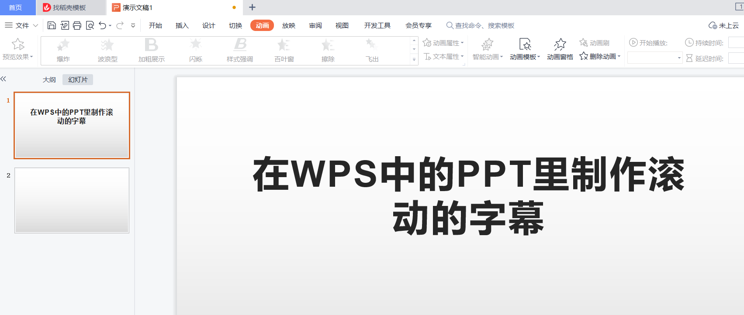Click the 预览效果 dropdown arrow
Image resolution: width=744 pixels, height=315 pixels.
31,57
